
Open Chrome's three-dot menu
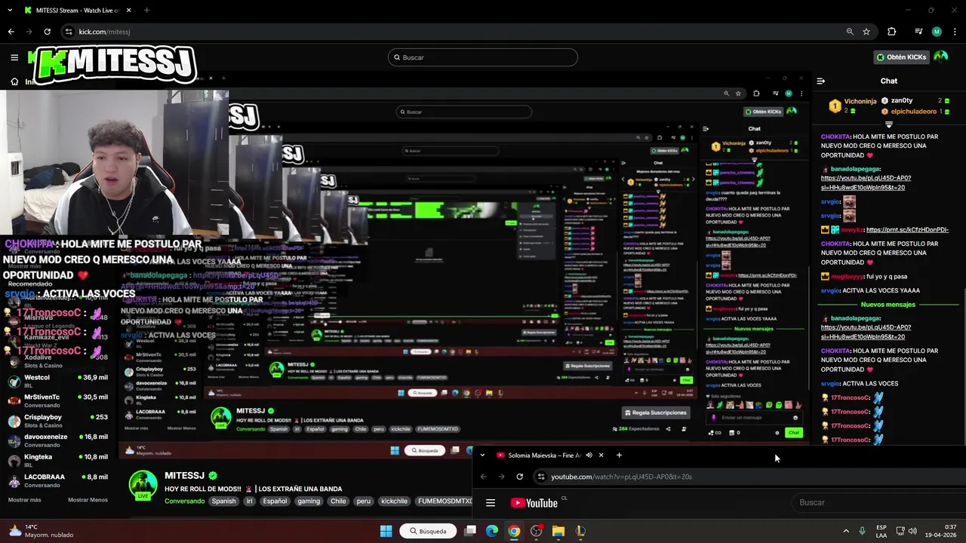click(x=954, y=32)
